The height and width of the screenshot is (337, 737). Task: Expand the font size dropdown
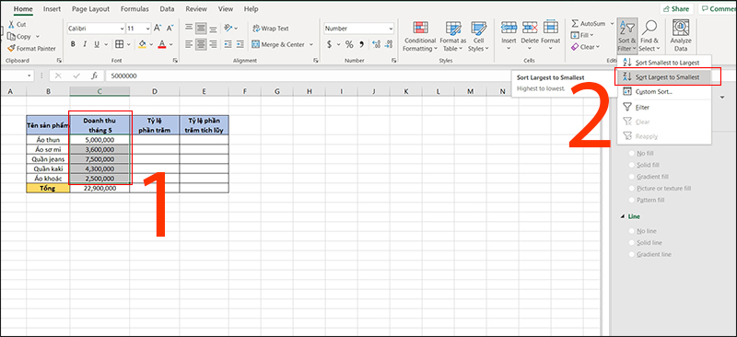pyautogui.click(x=147, y=29)
